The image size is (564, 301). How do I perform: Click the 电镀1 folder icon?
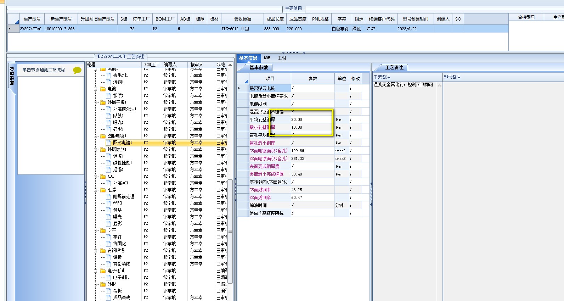(x=103, y=89)
